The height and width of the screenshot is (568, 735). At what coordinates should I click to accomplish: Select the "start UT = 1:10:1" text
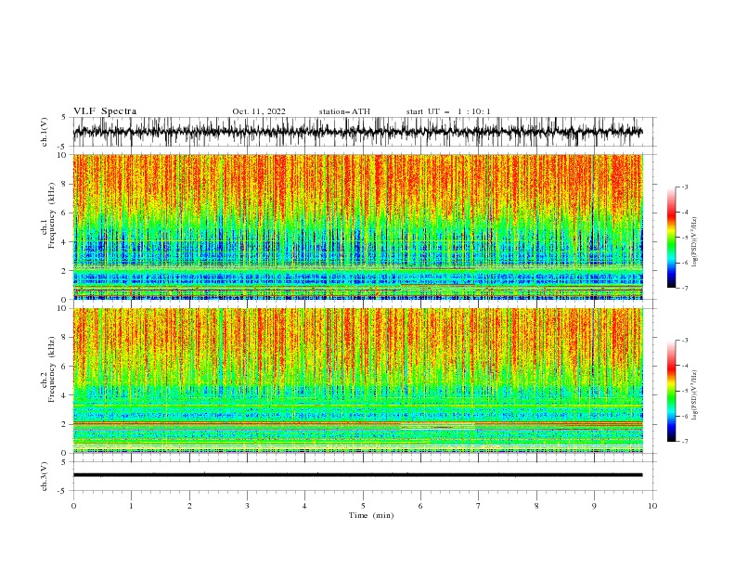[x=447, y=111]
